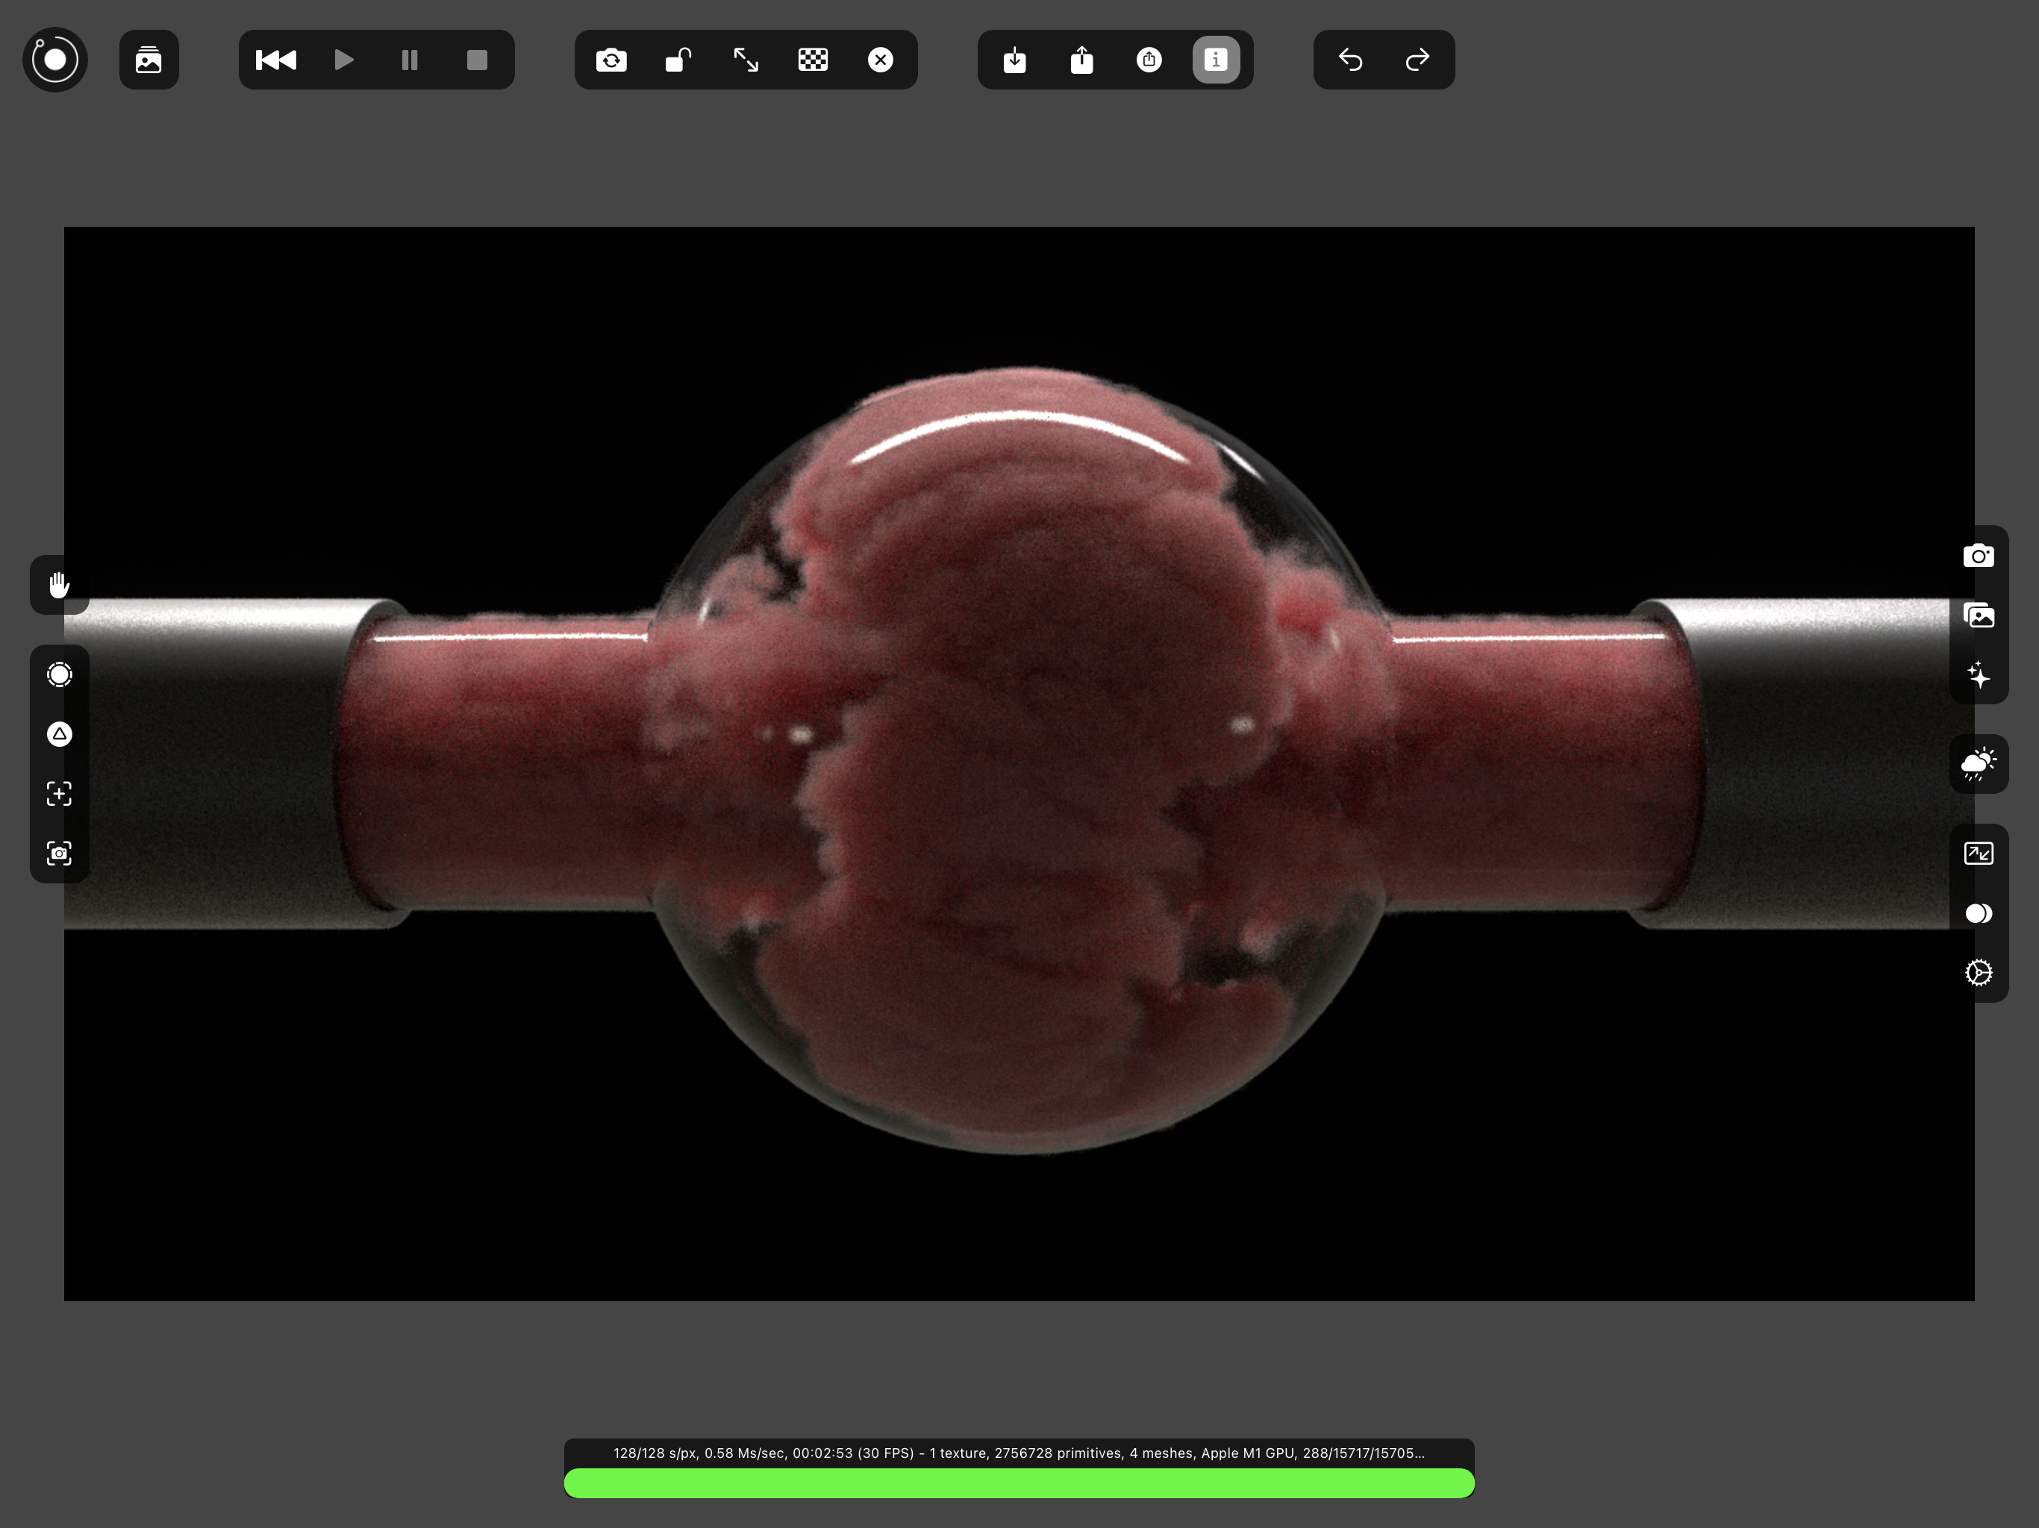
Task: Pause the render
Action: 409,60
